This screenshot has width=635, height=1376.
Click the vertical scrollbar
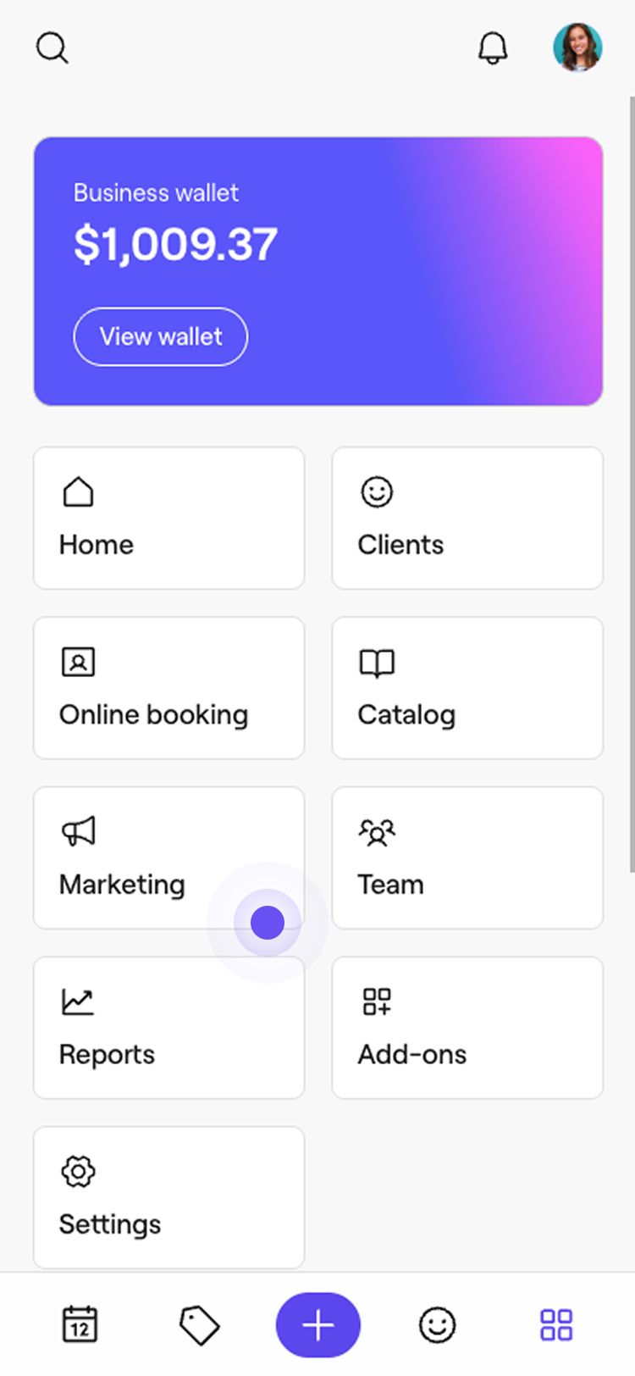tap(631, 483)
